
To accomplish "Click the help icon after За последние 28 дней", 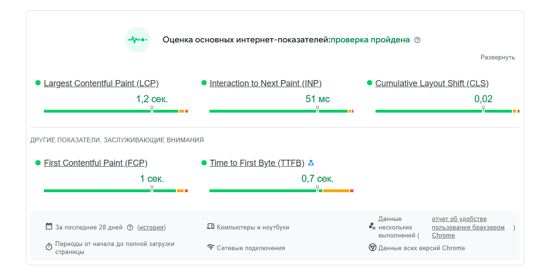I will tap(130, 227).
